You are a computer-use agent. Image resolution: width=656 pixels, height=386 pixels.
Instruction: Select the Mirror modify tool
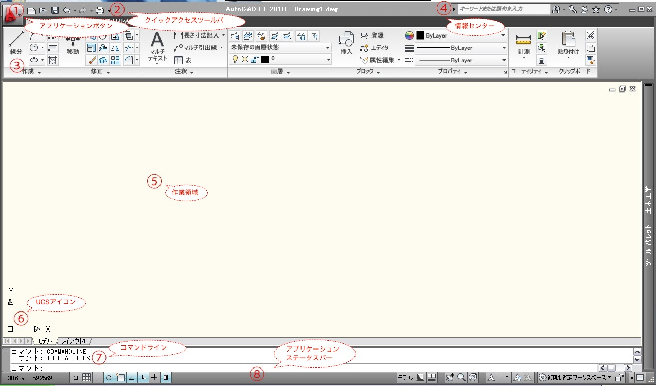[x=115, y=48]
